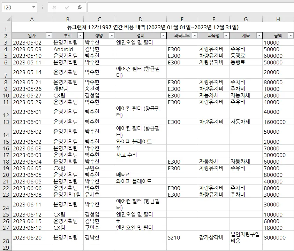The image size is (294, 251).
Task: Open the insert function fx icon
Action: point(79,7)
